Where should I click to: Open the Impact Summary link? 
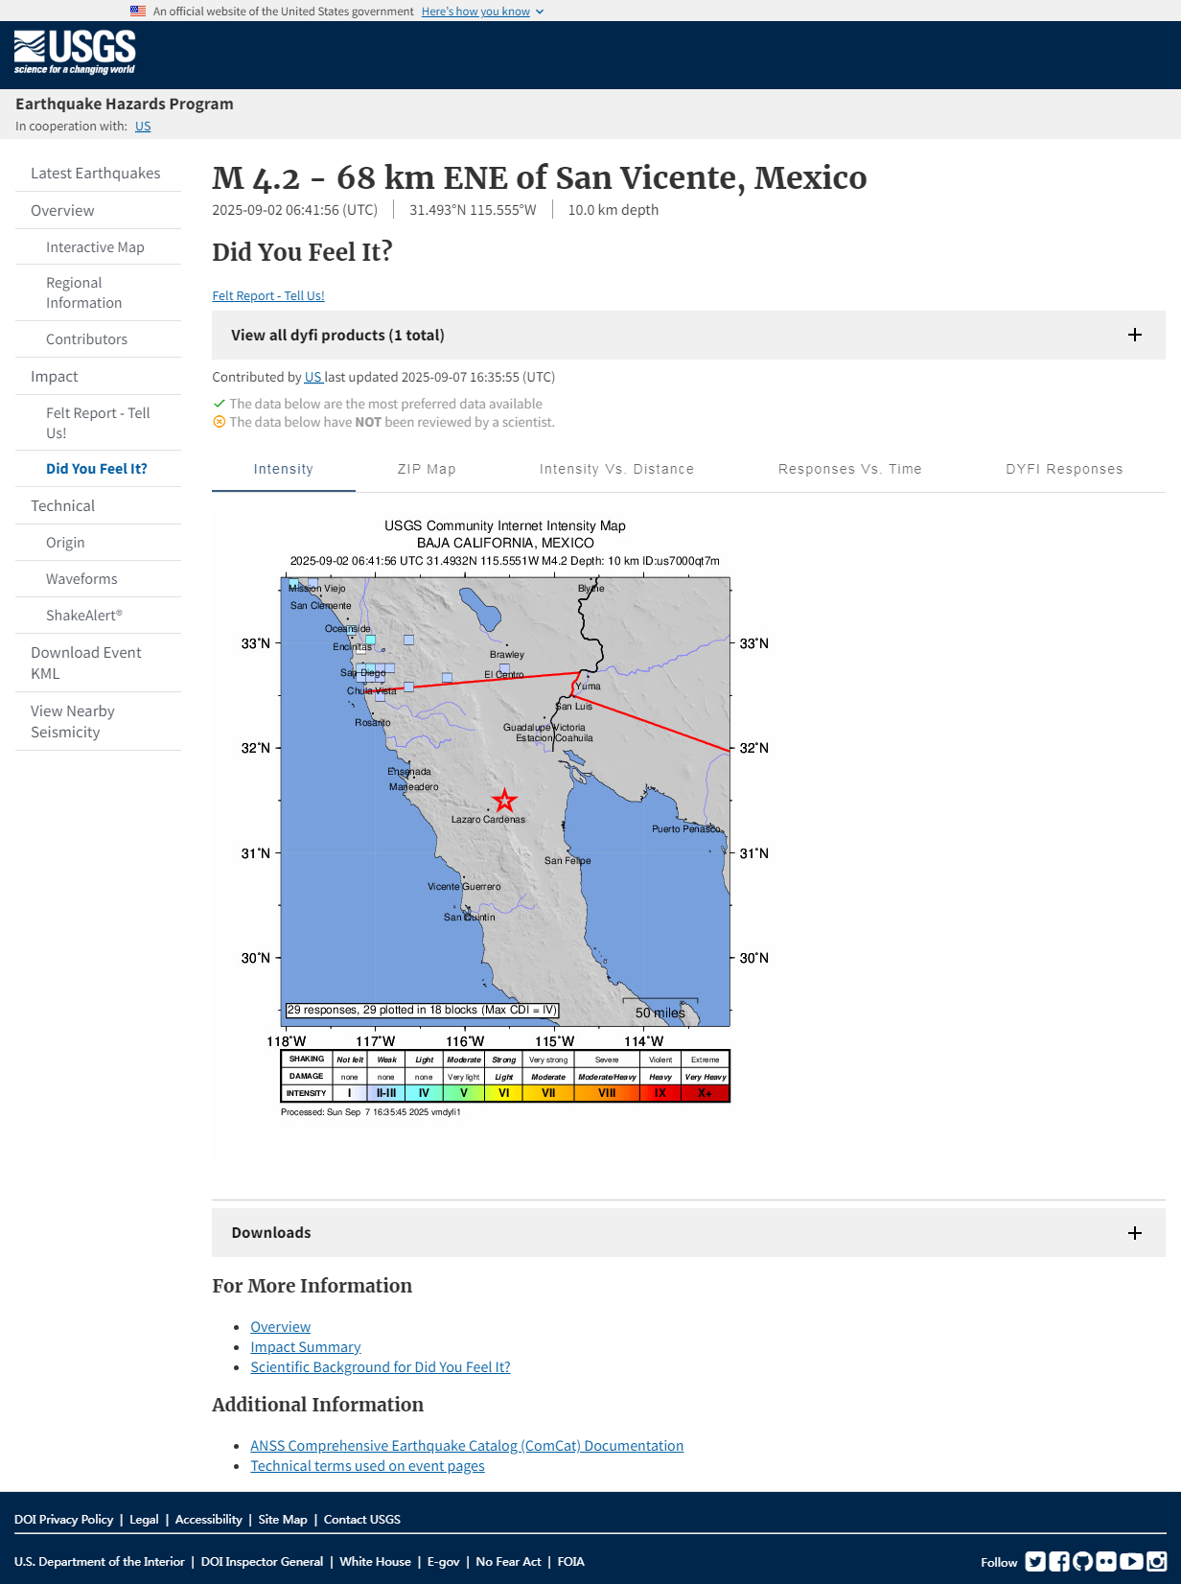[306, 1347]
